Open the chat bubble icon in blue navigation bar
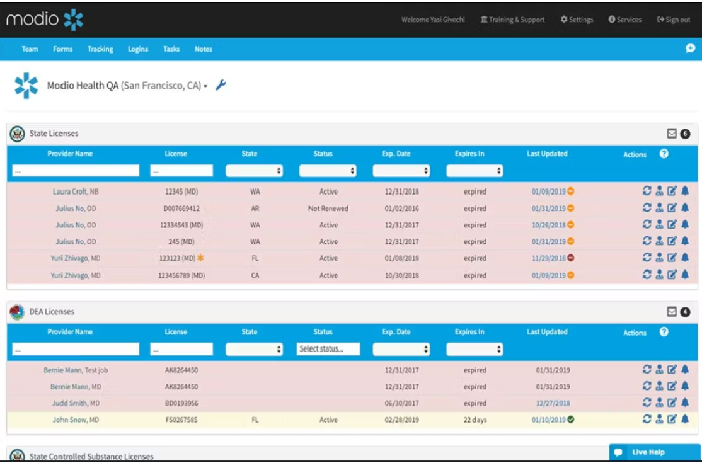The image size is (702, 463). [x=691, y=49]
